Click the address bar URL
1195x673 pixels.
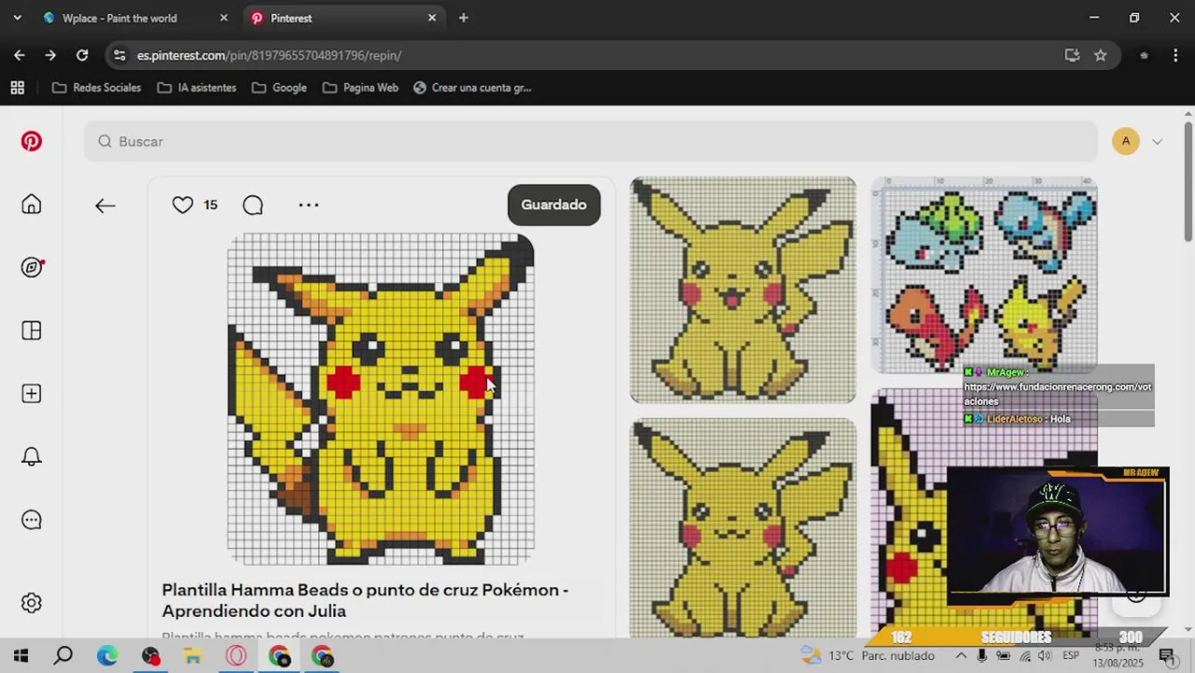coord(269,55)
